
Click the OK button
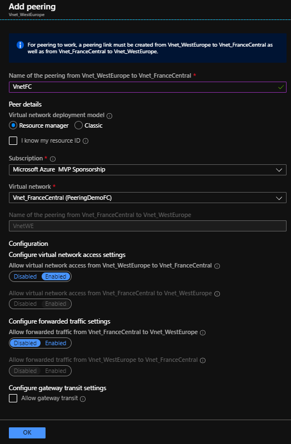[x=27, y=433]
